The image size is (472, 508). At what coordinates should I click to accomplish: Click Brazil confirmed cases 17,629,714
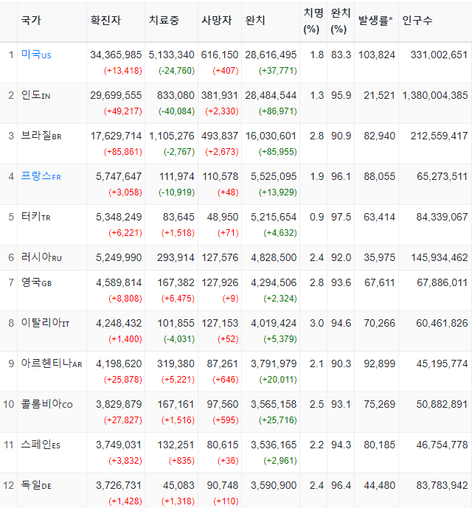116,136
